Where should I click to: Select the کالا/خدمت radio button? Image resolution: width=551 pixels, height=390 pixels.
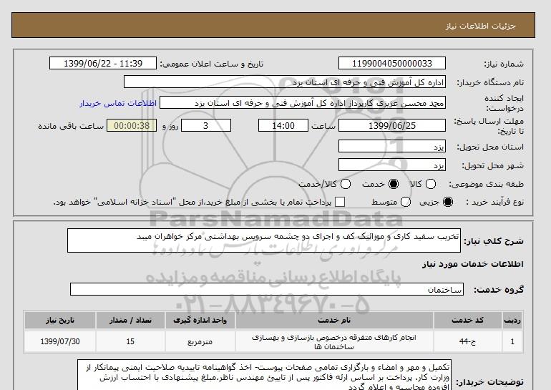[x=346, y=184]
